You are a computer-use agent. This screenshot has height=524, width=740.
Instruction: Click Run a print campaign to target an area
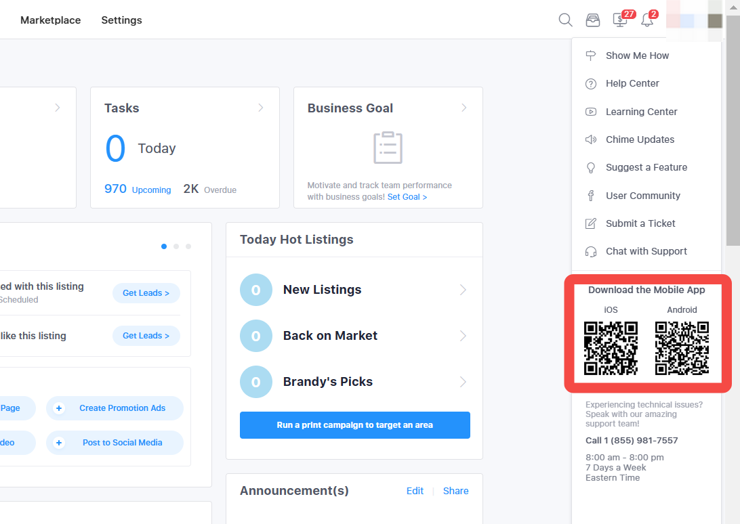pyautogui.click(x=355, y=425)
